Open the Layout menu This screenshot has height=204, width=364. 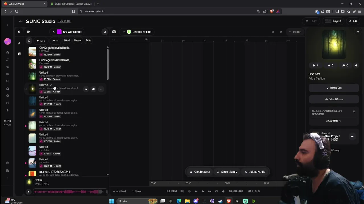pyautogui.click(x=334, y=21)
